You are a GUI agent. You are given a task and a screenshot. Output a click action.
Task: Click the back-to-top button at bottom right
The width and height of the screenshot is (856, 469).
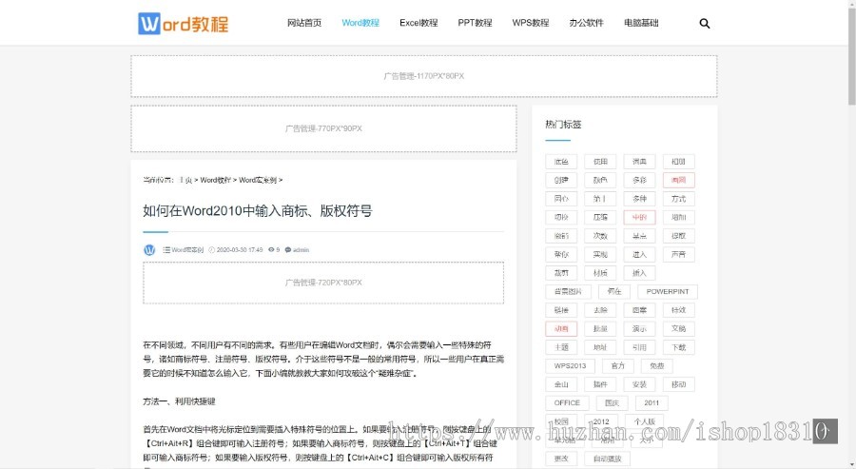[x=825, y=431]
